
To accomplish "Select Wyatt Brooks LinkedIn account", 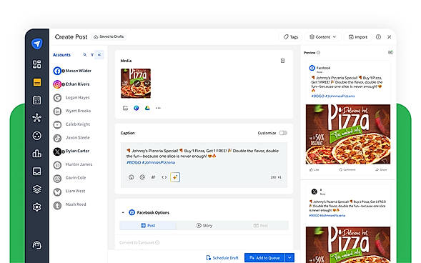I will pyautogui.click(x=72, y=111).
